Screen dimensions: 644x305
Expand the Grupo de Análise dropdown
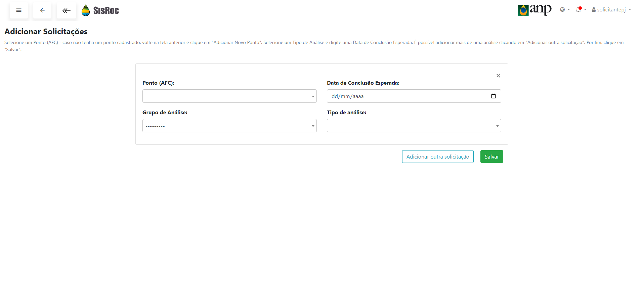pyautogui.click(x=229, y=126)
